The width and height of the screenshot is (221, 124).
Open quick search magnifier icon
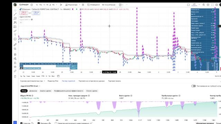pos(203,4)
